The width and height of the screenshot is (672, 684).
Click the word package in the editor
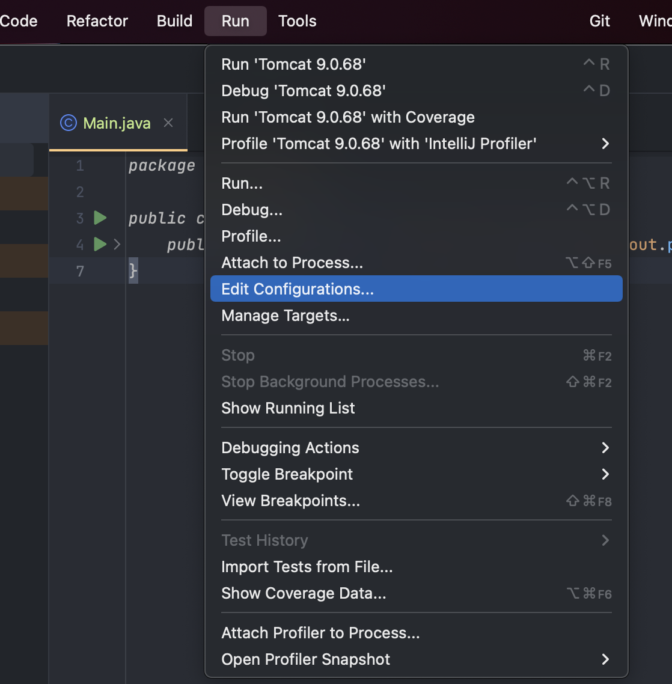162,166
